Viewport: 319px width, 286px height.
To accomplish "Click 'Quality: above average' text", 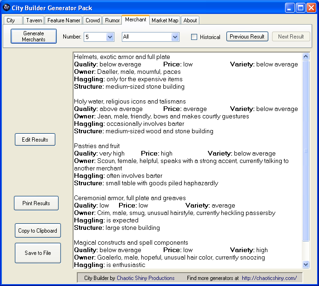I will point(108,109).
